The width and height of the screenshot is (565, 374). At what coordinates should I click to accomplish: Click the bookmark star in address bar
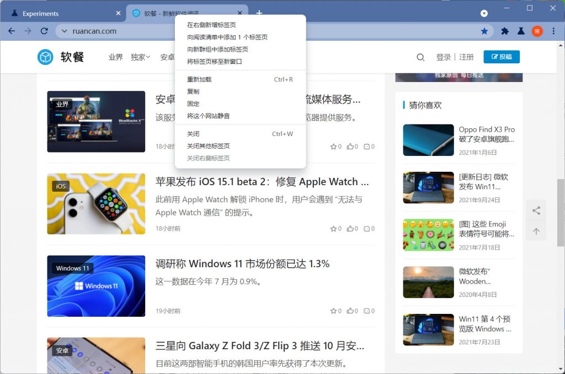click(484, 31)
